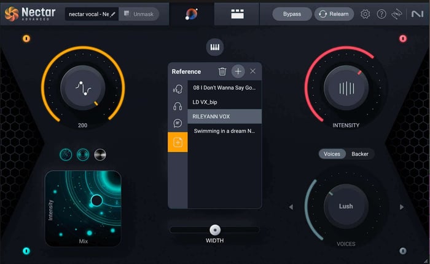This screenshot has width=430, height=264.
Task: Click the Relearn button
Action: (334, 14)
